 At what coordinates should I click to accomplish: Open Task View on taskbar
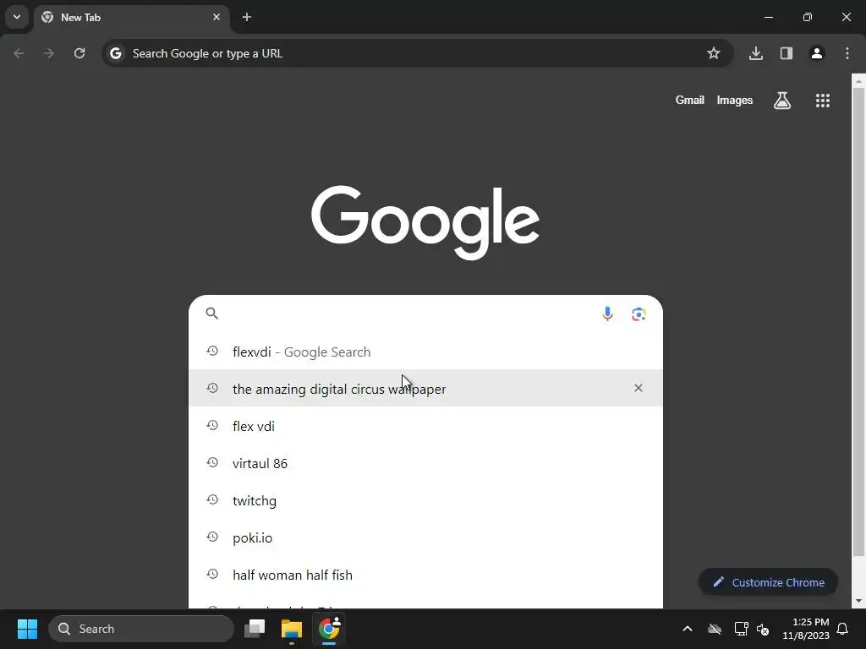[x=255, y=629]
